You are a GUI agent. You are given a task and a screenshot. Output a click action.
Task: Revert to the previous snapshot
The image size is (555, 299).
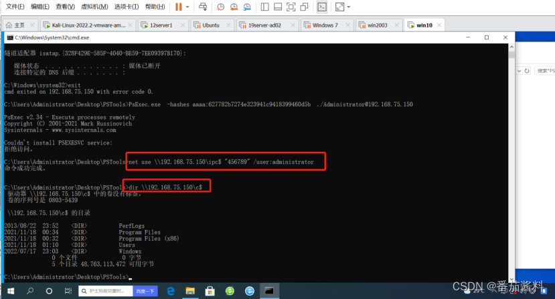point(234,7)
